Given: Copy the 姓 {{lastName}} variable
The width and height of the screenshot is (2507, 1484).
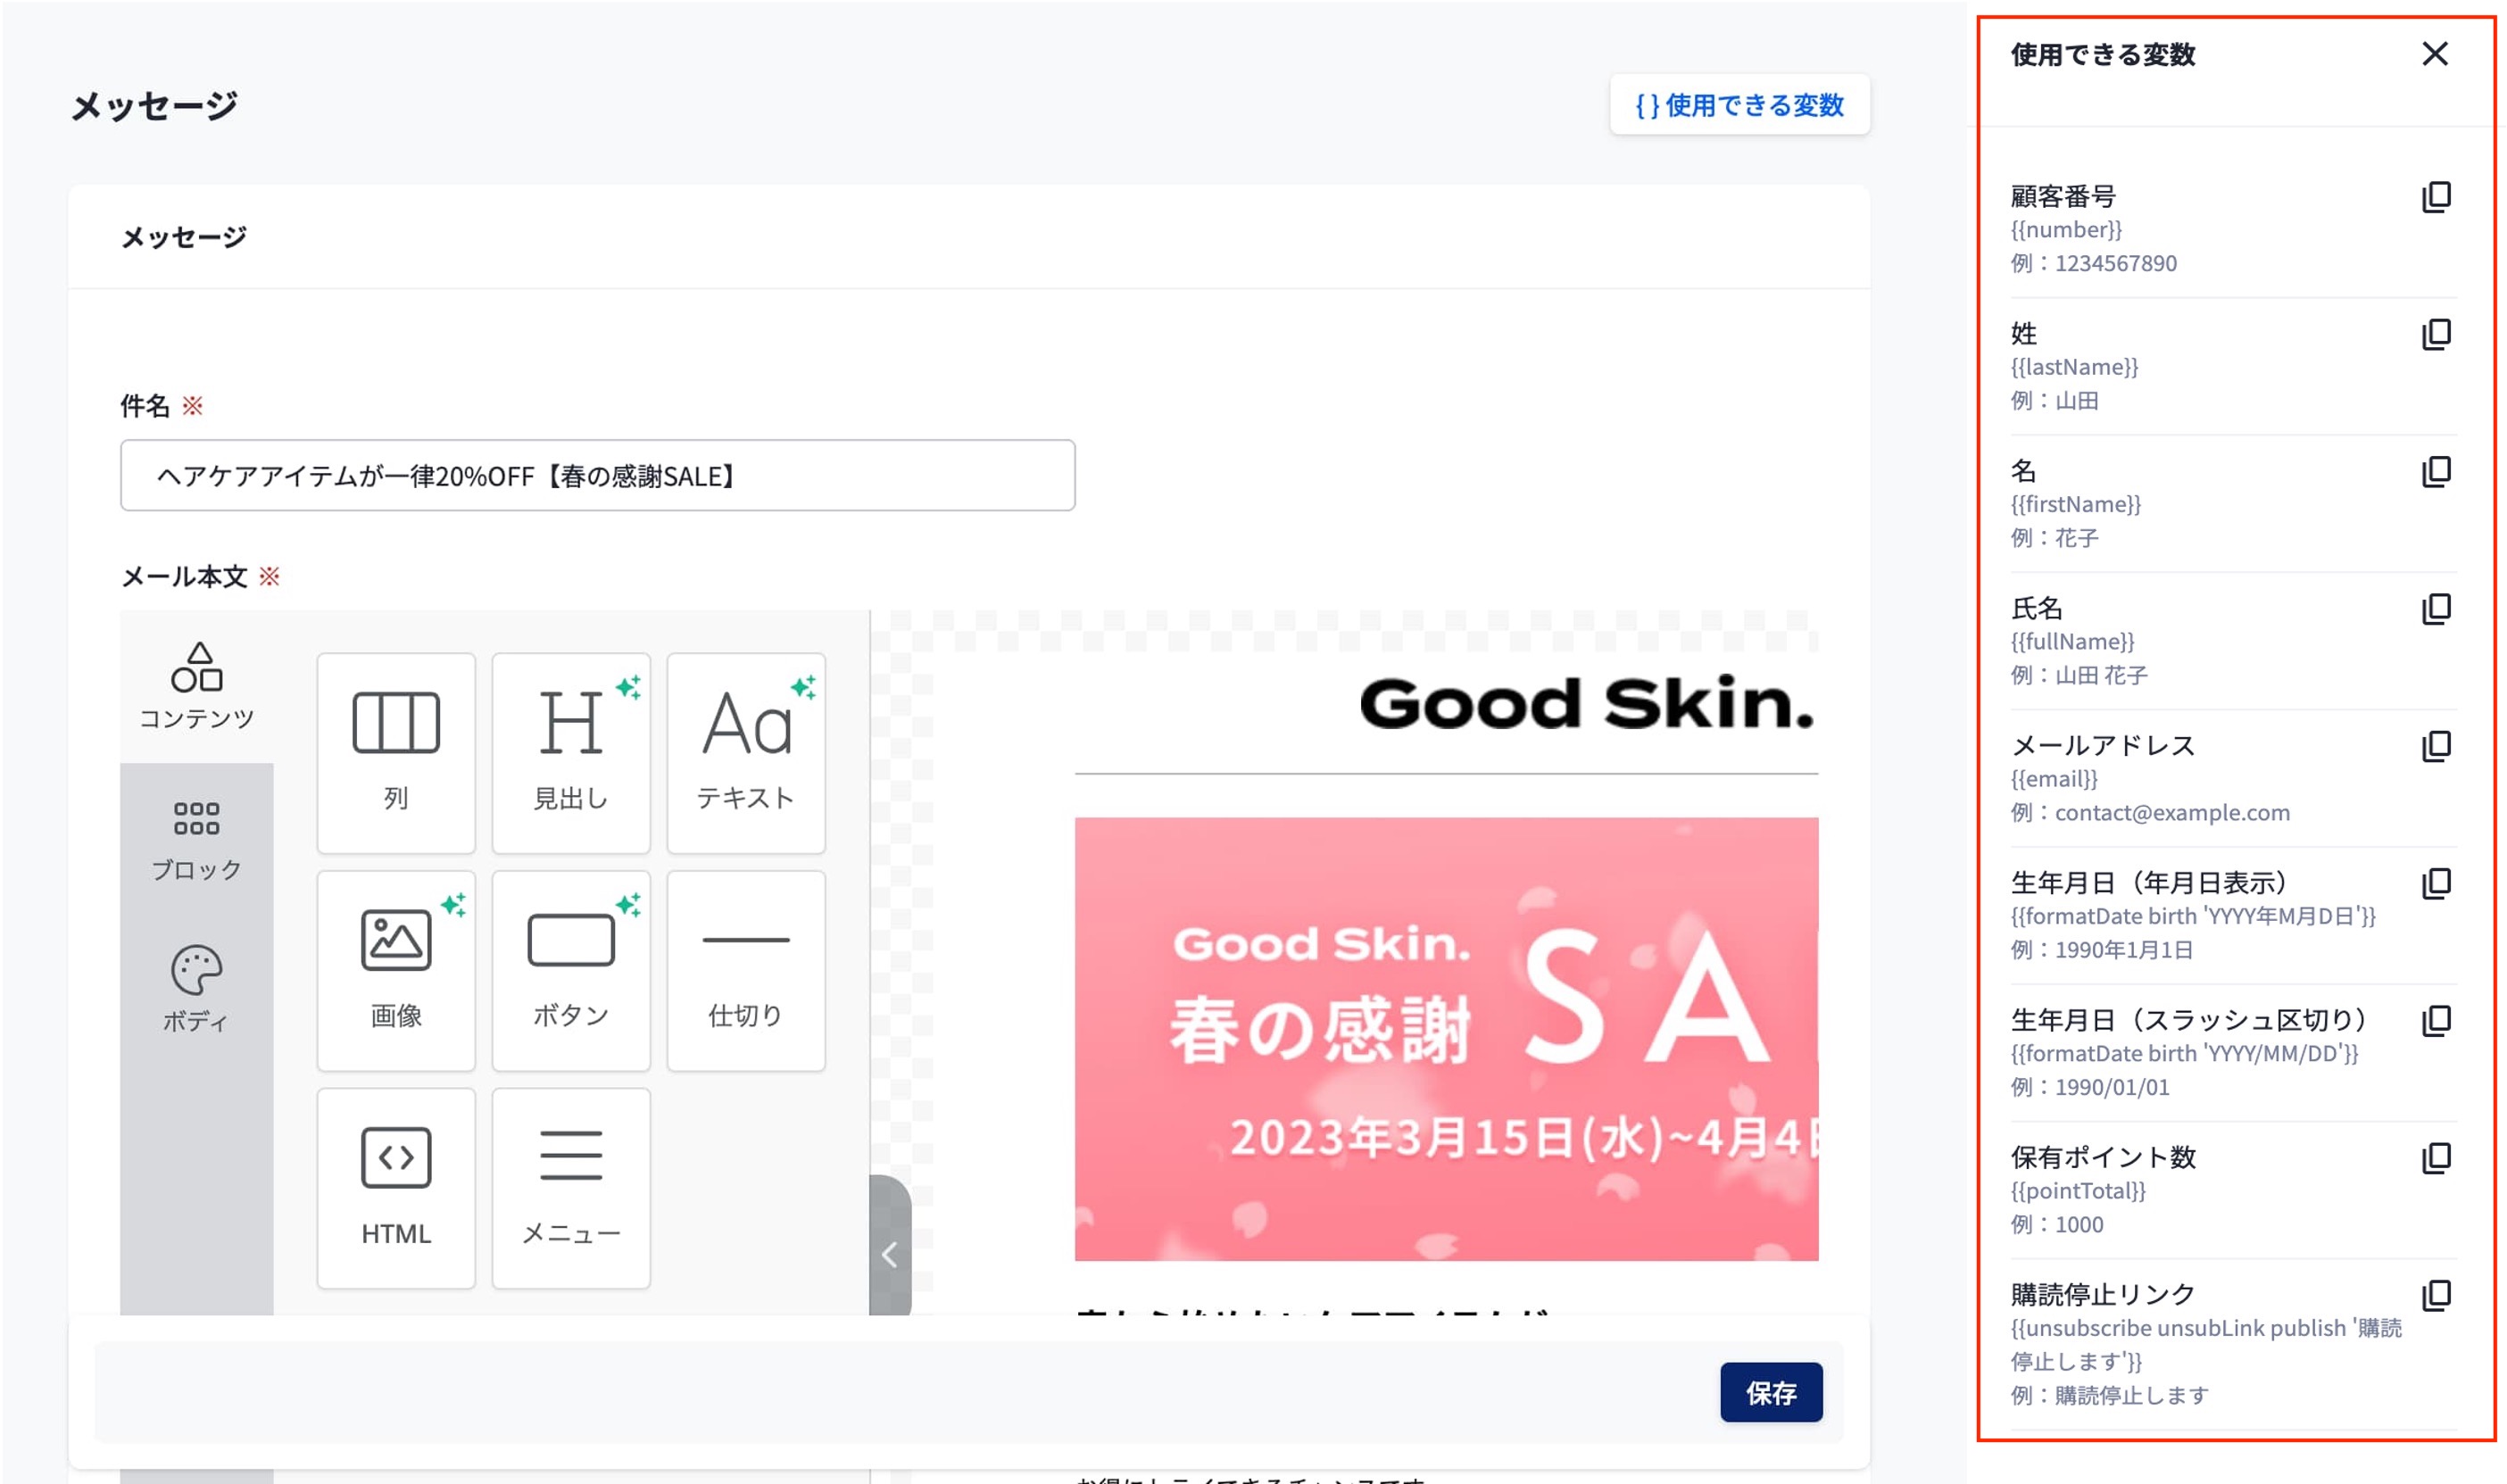Looking at the screenshot, I should point(2436,334).
